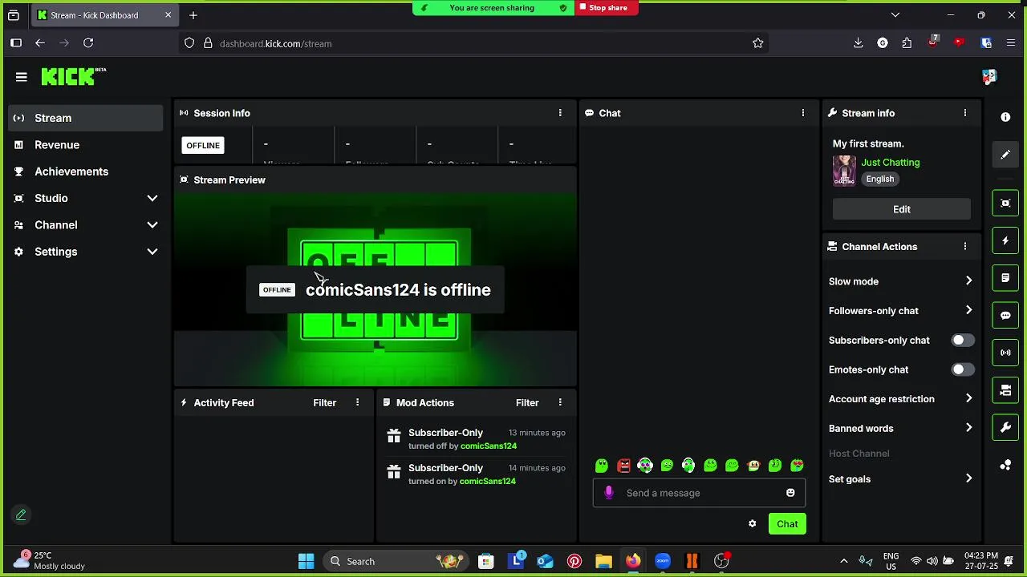Open Chat panel three-dot options menu

[x=803, y=113]
